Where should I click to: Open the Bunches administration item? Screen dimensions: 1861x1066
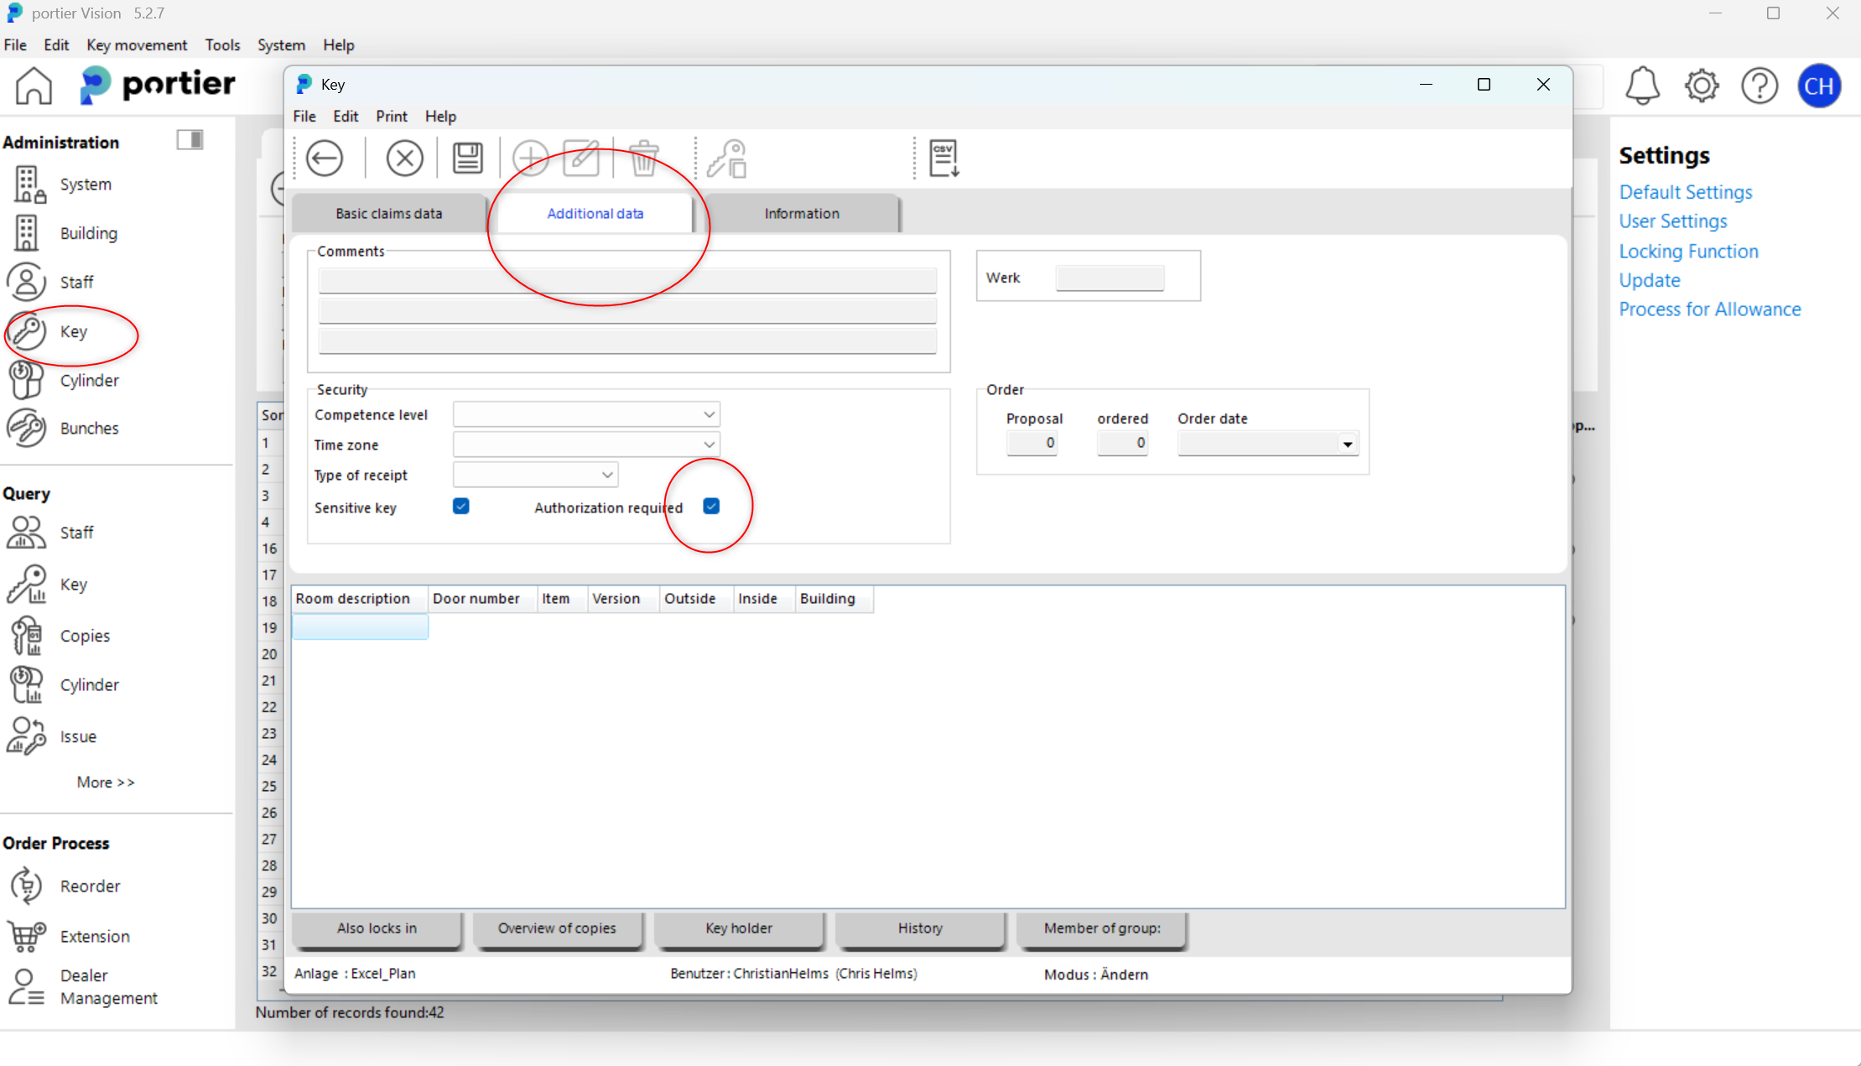[89, 428]
